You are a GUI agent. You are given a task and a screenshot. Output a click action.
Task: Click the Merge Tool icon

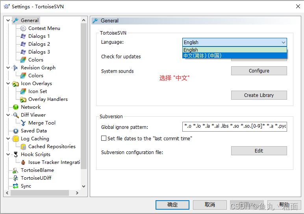pyautogui.click(x=23, y=123)
